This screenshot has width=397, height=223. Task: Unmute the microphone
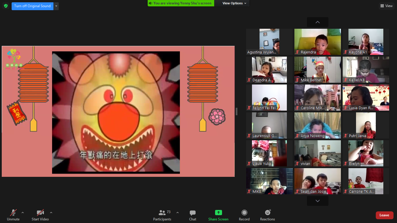tap(13, 215)
